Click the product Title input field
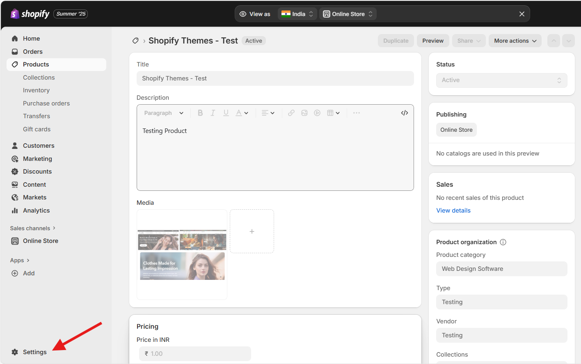This screenshot has width=581, height=364. click(x=275, y=78)
